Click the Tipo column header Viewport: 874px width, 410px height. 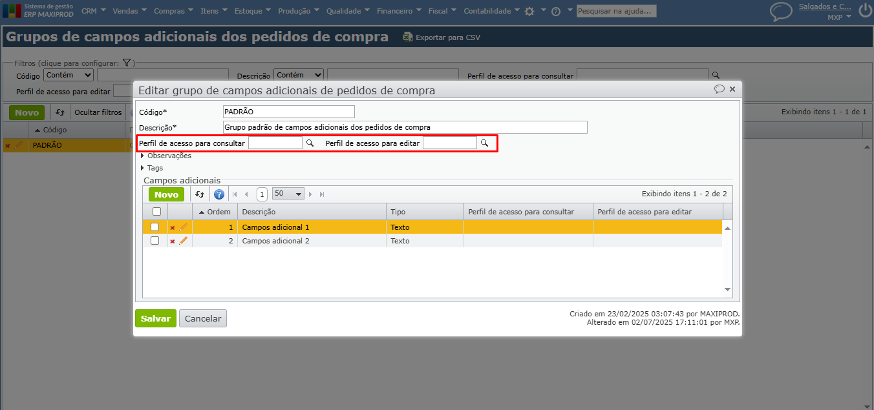click(x=425, y=212)
